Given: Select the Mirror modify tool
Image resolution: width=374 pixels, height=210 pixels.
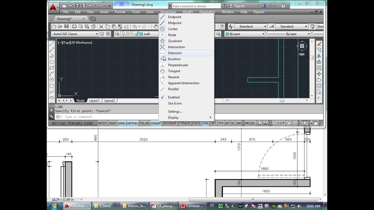Looking at the screenshot, I should [x=319, y=56].
